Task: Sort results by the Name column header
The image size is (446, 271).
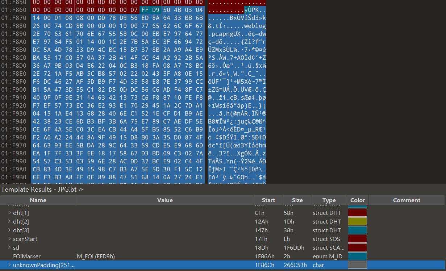Action: [38, 200]
